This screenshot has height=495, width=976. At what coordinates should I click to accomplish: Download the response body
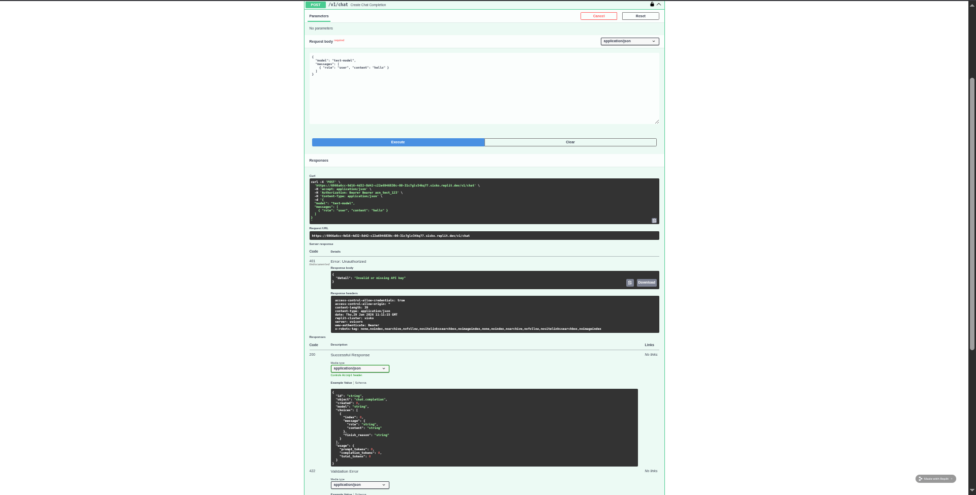(x=647, y=283)
